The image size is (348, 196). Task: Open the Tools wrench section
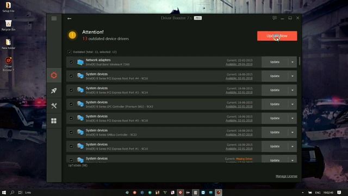click(x=54, y=106)
